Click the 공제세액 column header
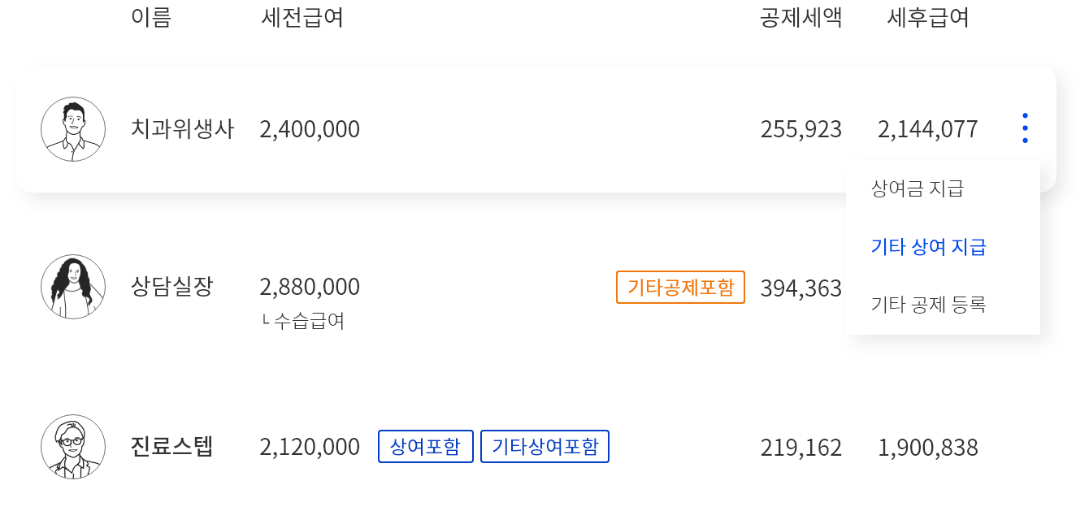 pyautogui.click(x=801, y=18)
